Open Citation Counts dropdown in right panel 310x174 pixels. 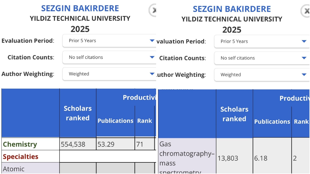point(261,58)
